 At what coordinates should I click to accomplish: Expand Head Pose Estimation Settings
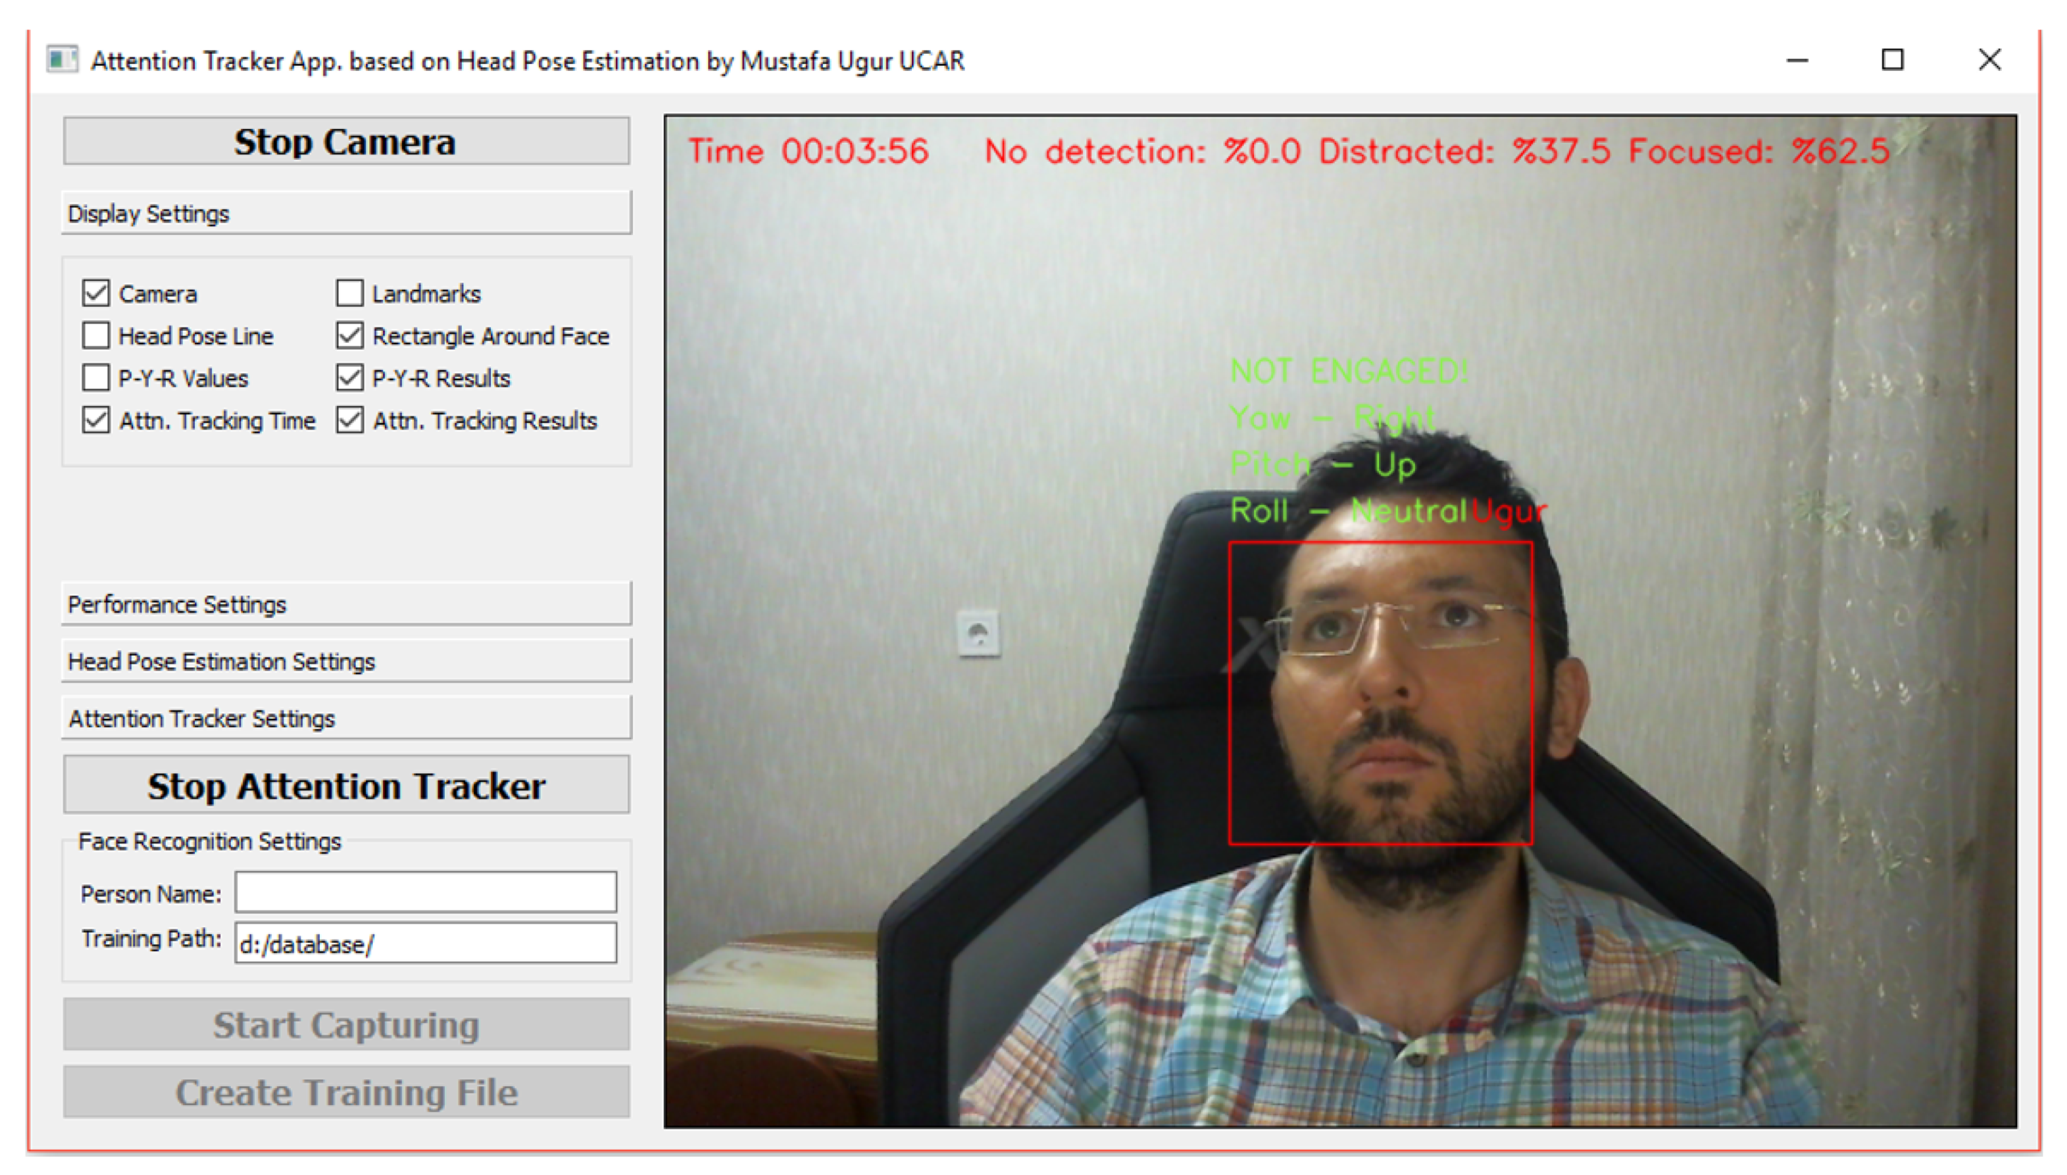345,661
